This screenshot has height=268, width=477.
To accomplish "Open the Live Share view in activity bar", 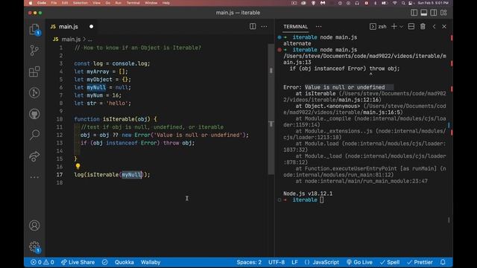I will [x=34, y=156].
